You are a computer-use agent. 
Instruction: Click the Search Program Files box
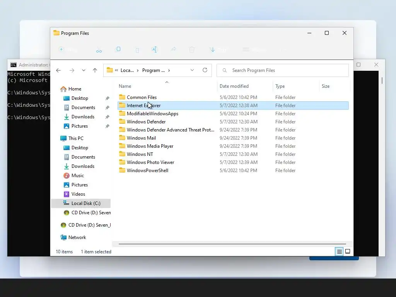[x=283, y=70]
